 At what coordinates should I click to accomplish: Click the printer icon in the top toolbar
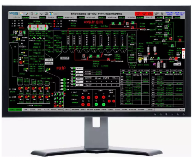coord(31,13)
